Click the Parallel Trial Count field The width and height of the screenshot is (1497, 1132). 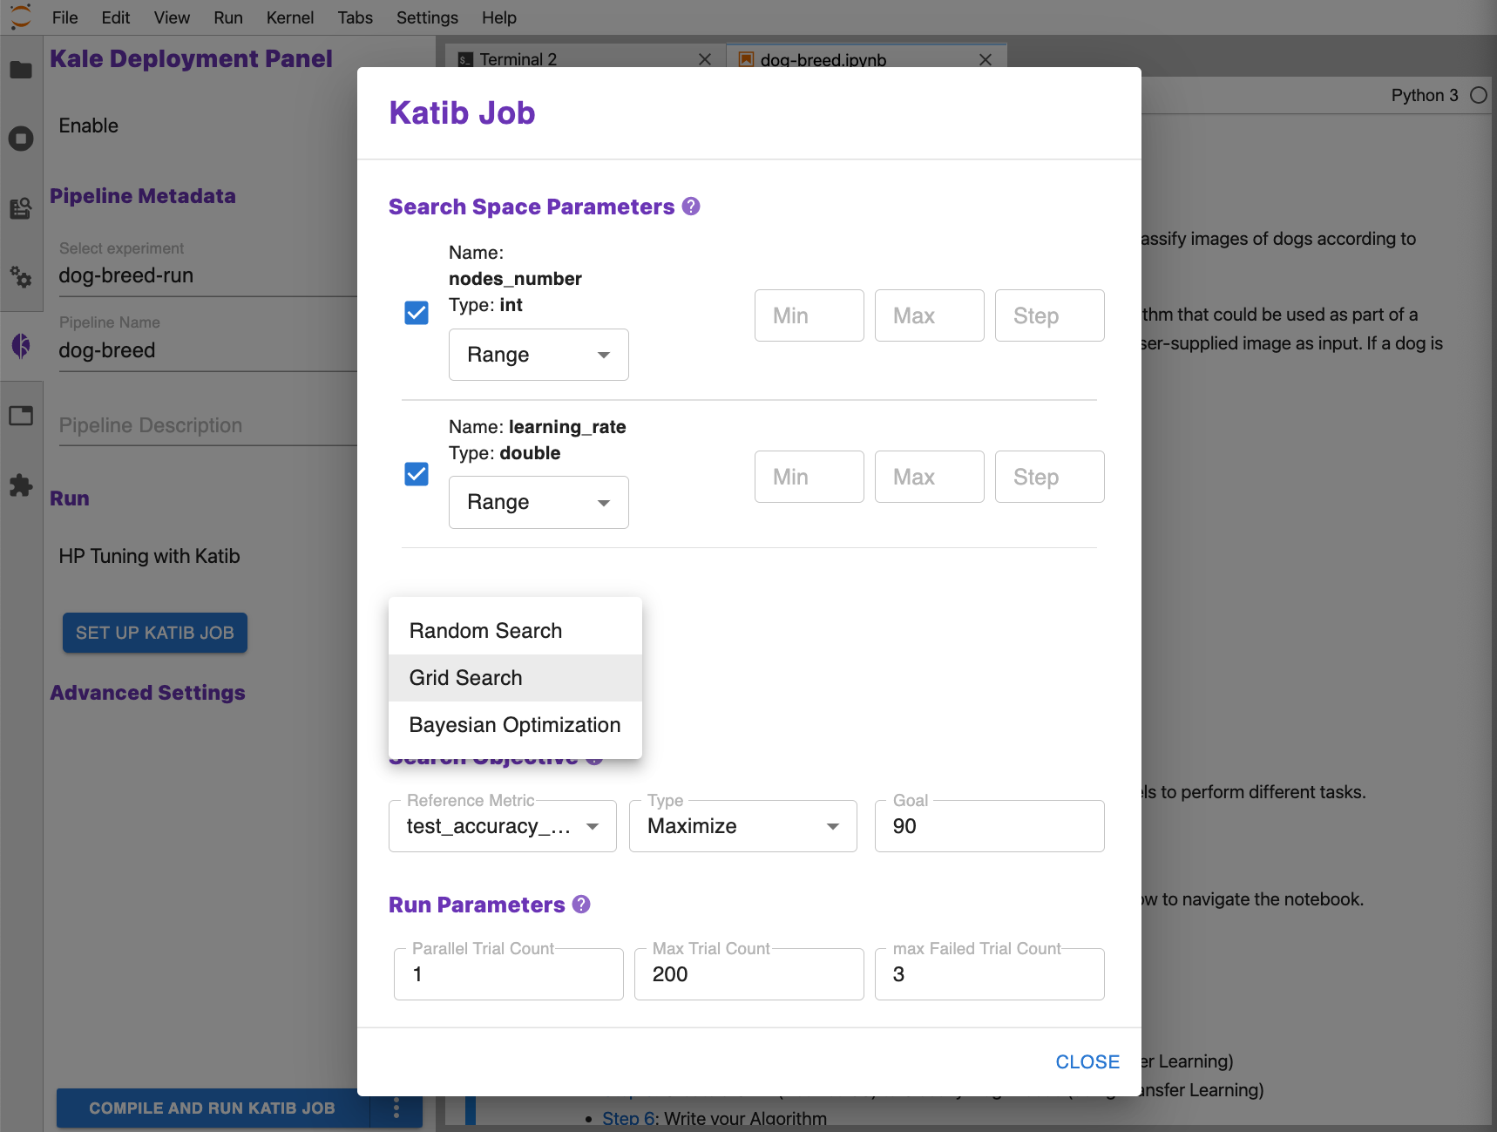[x=509, y=974]
